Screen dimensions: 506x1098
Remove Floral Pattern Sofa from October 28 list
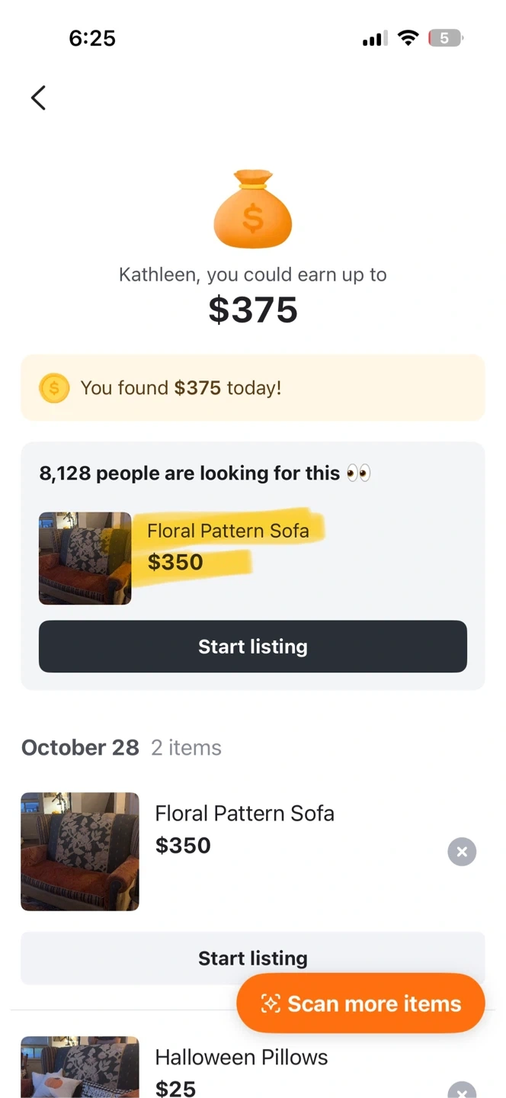pyautogui.click(x=462, y=852)
